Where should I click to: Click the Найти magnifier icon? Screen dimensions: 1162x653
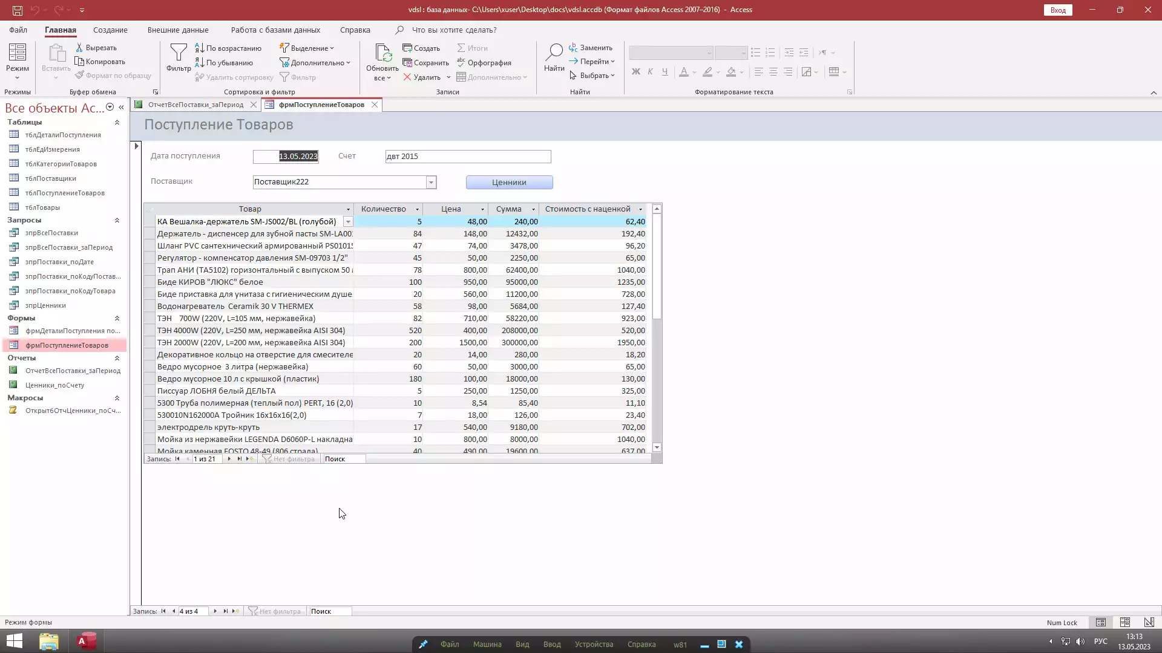(554, 53)
